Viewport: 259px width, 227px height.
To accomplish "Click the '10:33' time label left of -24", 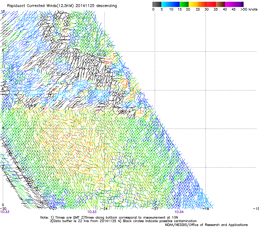I will point(92,212).
